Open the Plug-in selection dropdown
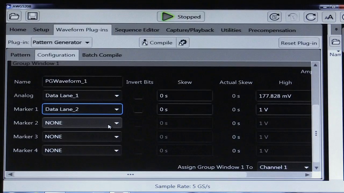Screen dimensions: 344x193 [61, 42]
